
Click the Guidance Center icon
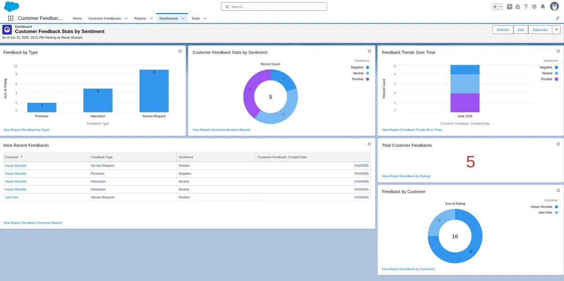[x=517, y=7]
